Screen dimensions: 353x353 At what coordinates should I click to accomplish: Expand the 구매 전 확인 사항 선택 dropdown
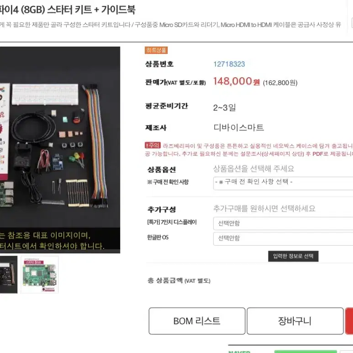pos(283,183)
